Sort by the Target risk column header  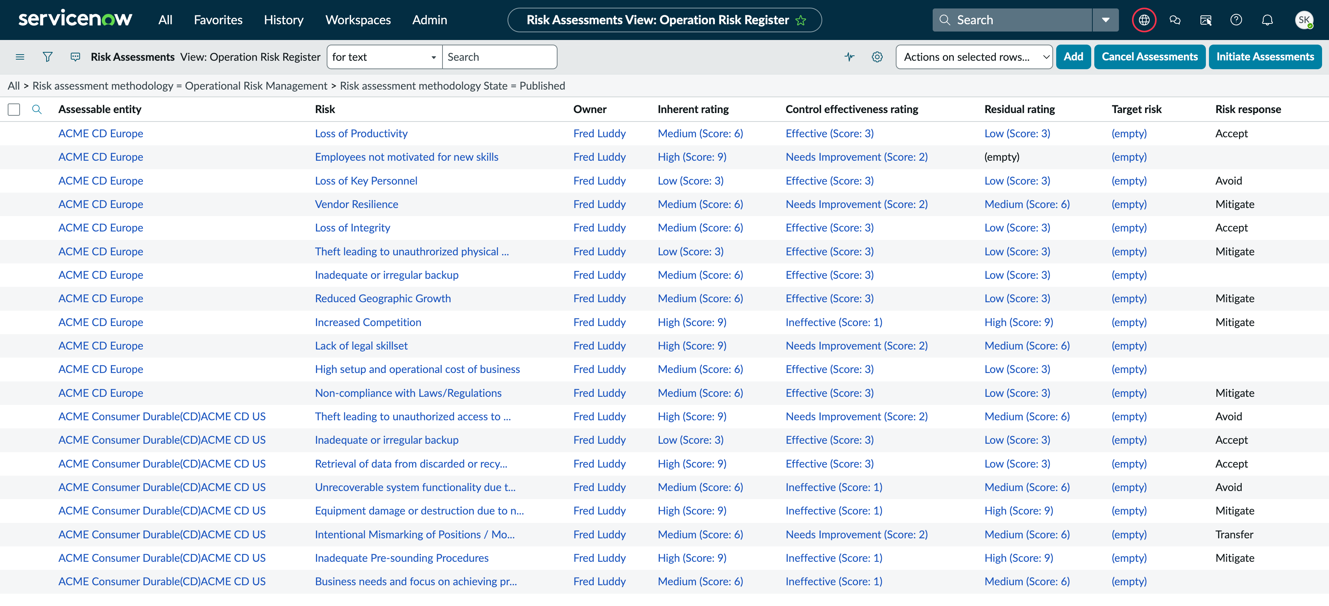pos(1137,109)
